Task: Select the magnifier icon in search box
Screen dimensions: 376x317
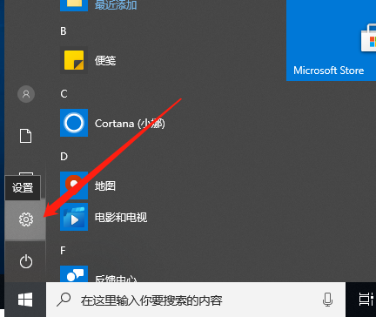Action: coord(64,300)
